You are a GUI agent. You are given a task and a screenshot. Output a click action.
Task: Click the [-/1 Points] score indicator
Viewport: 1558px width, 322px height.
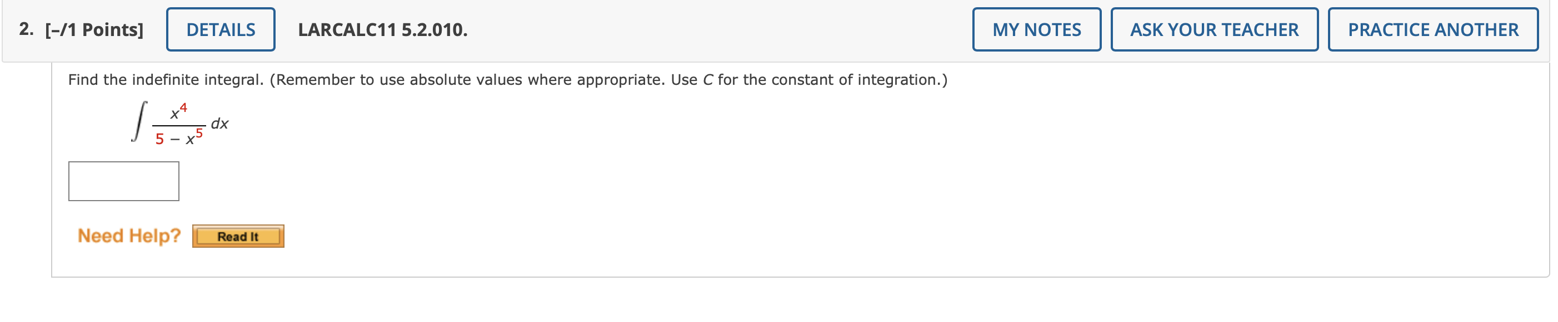(94, 27)
